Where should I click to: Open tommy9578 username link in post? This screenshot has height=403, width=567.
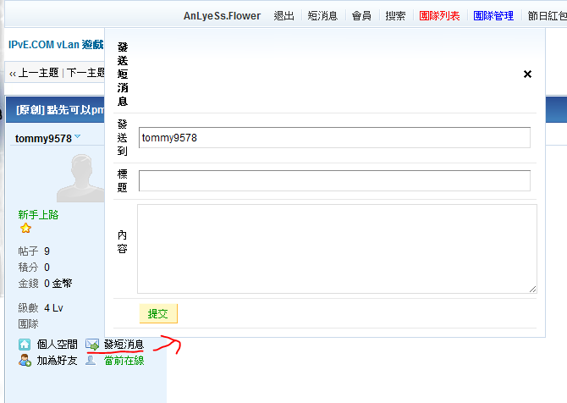coord(43,139)
